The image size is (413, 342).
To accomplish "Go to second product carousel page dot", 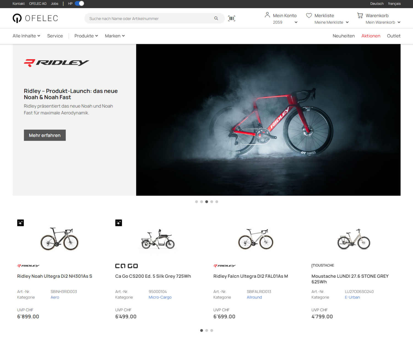I will pos(206,330).
